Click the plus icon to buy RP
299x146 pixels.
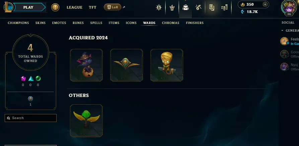[x=265, y=4]
